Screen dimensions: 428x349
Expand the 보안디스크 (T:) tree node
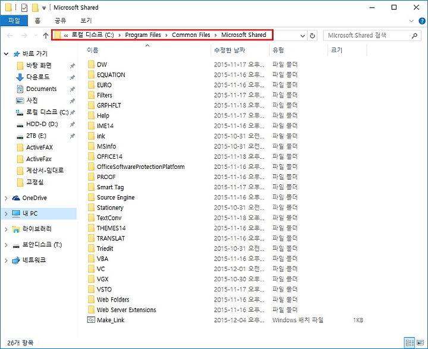click(x=6, y=245)
